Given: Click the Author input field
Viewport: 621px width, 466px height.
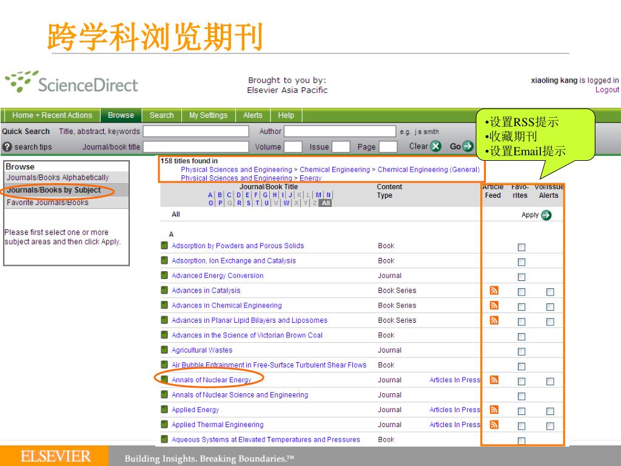Looking at the screenshot, I should (340, 131).
